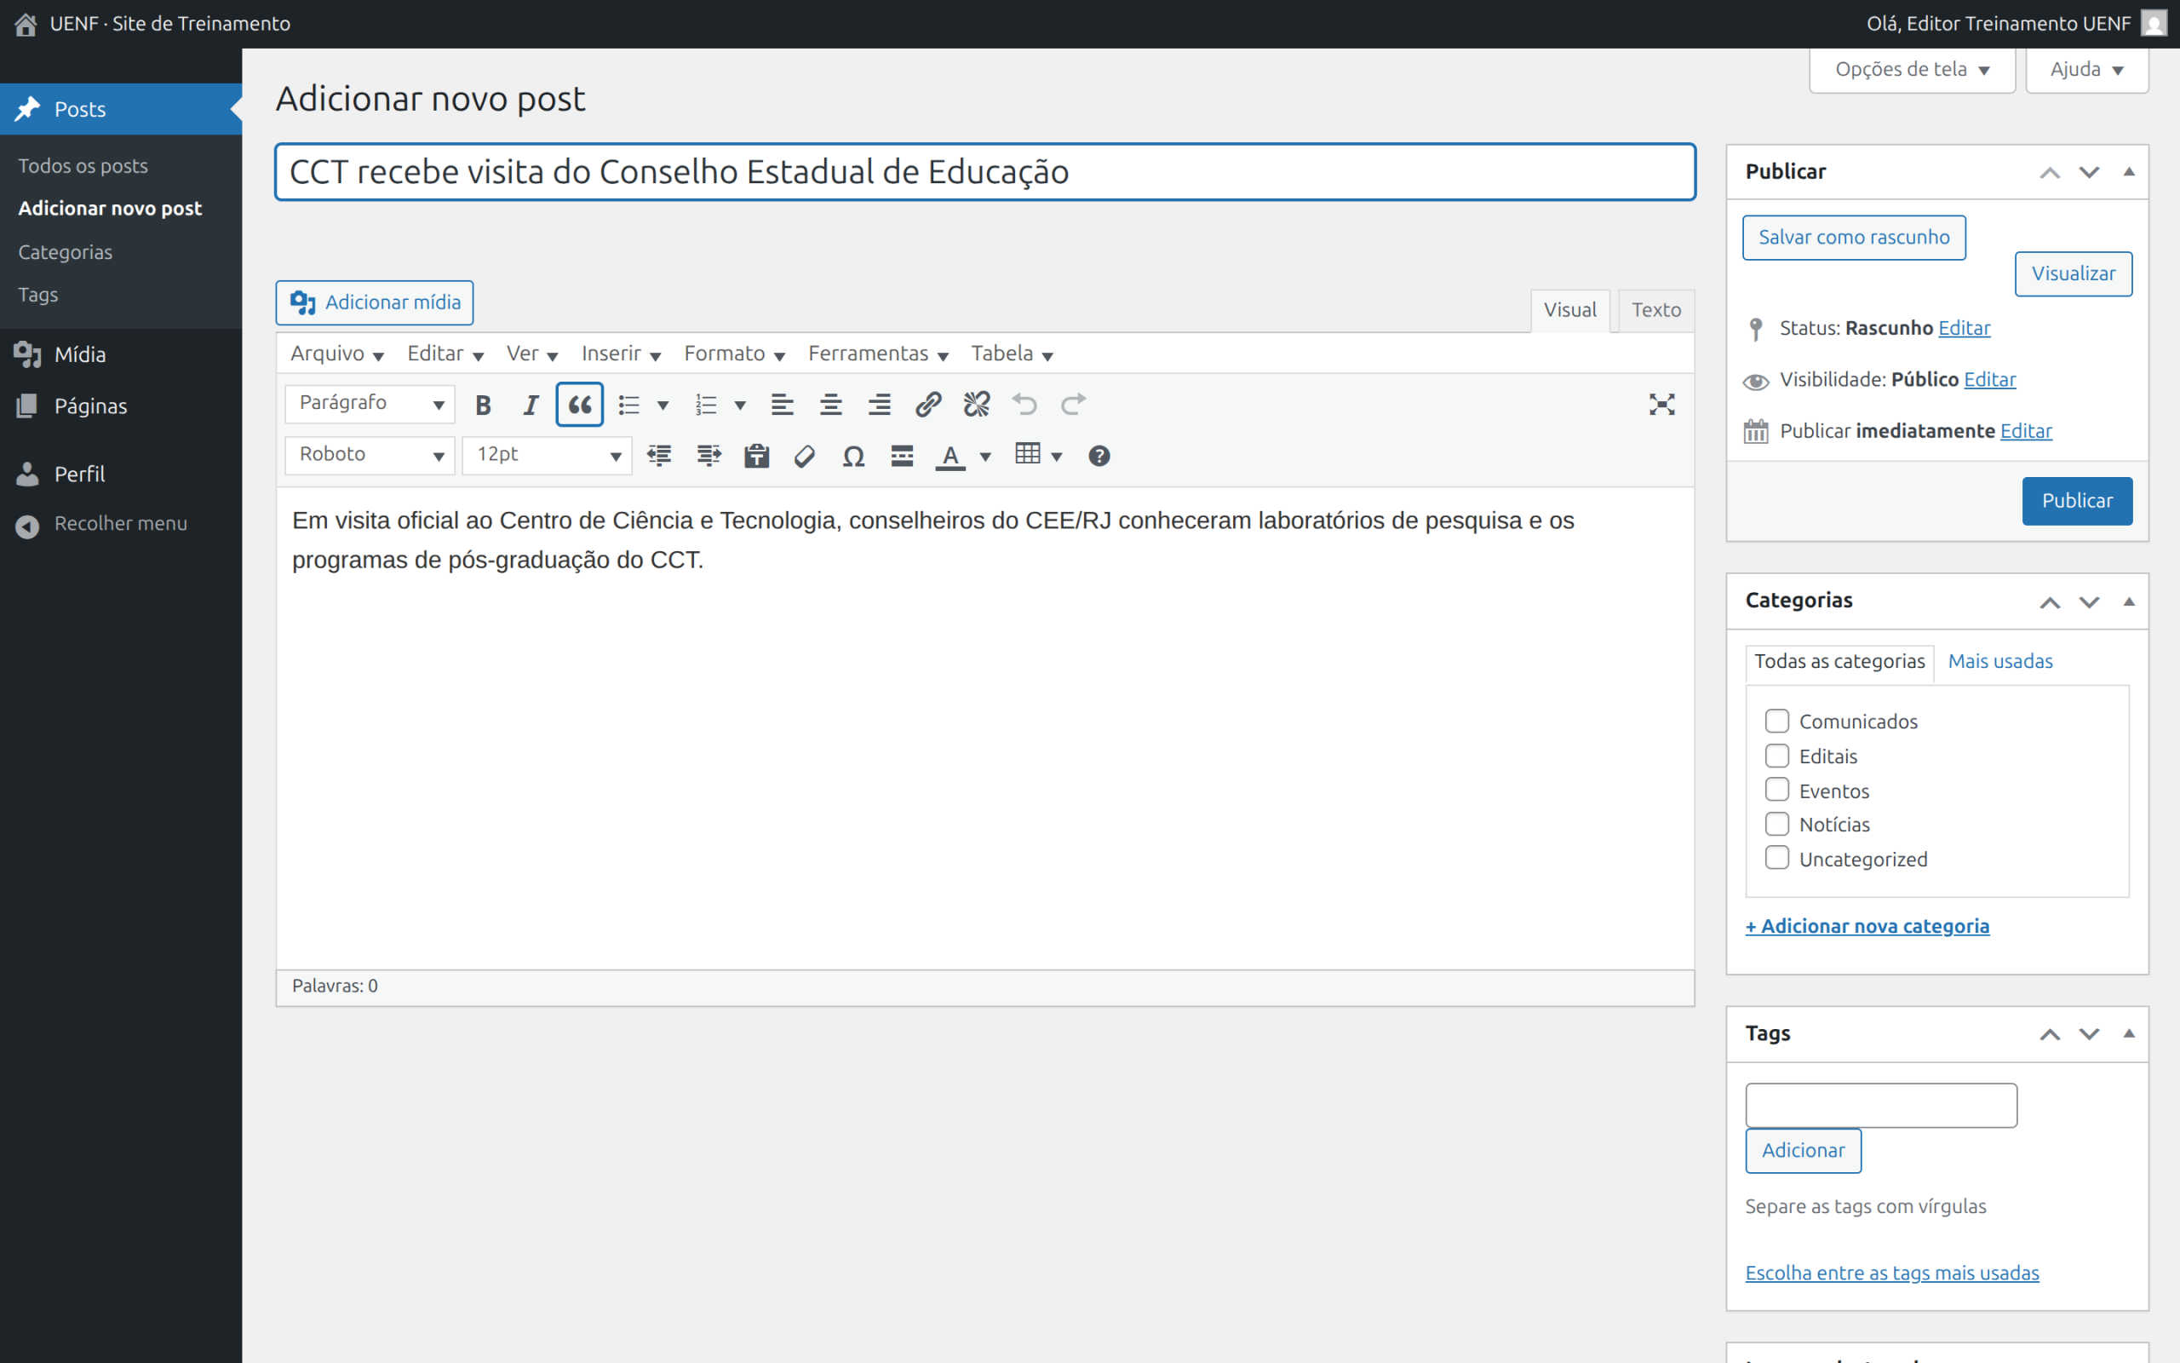2180x1363 pixels.
Task: Align text right
Action: click(879, 405)
